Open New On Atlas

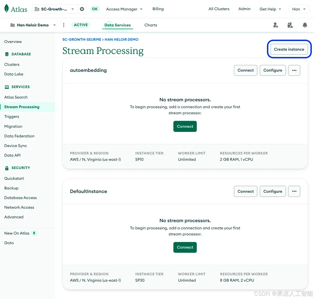pos(17,233)
